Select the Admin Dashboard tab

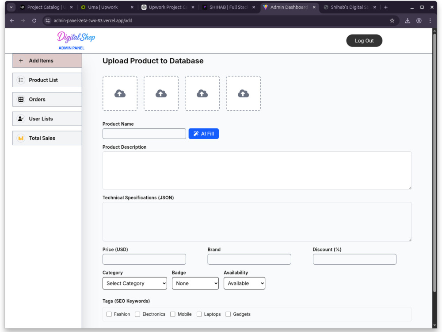click(x=289, y=7)
